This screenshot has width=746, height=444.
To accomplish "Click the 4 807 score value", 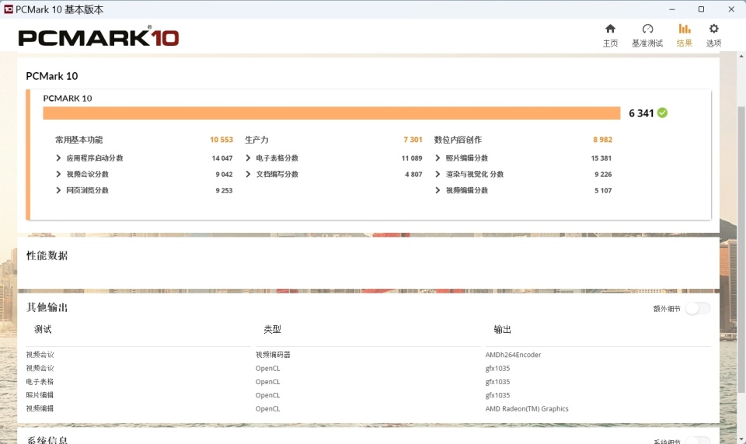I will 413,174.
